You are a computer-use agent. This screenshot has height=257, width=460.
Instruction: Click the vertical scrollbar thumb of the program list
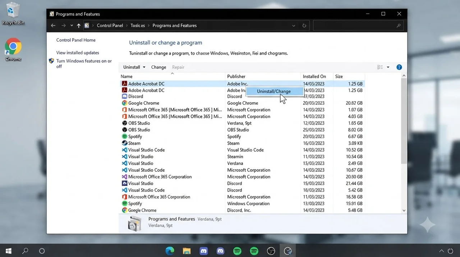pos(404,121)
